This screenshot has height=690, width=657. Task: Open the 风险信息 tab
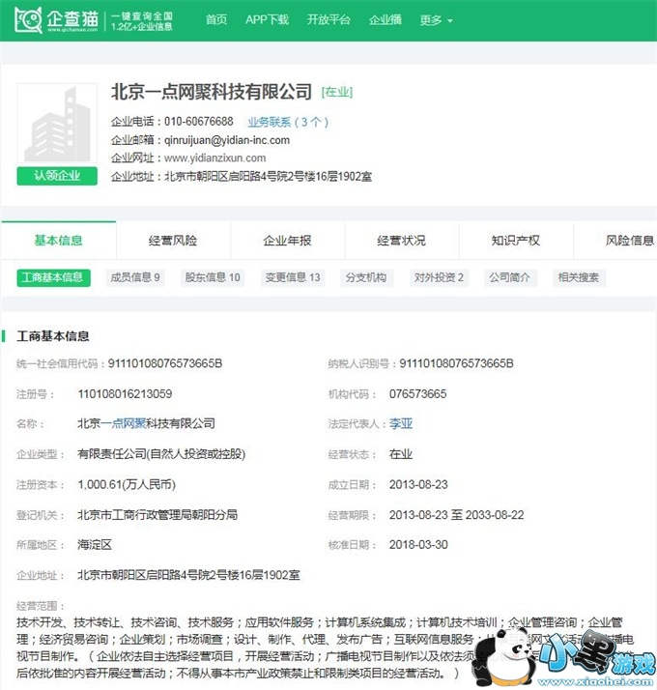click(x=629, y=241)
